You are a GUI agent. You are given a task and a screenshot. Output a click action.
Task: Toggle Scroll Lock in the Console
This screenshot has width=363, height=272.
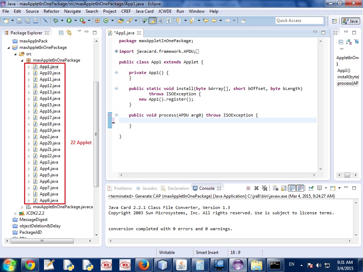click(x=283, y=188)
